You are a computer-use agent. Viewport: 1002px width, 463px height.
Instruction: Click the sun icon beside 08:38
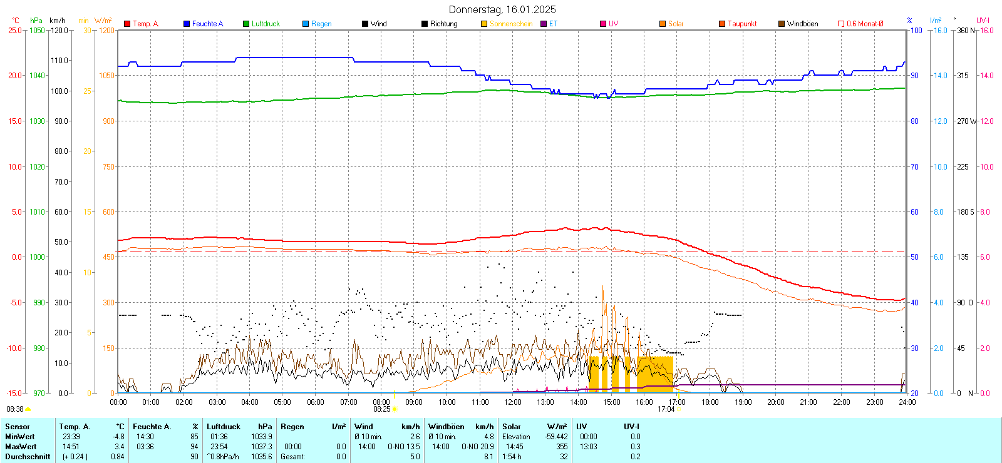pyautogui.click(x=28, y=409)
